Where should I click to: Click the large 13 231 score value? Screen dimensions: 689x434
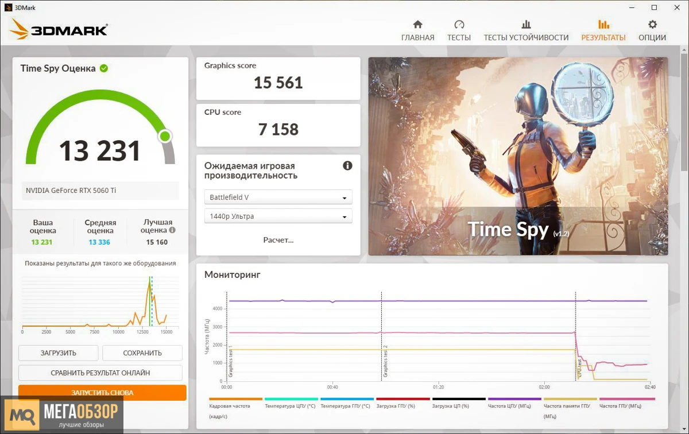pyautogui.click(x=100, y=150)
